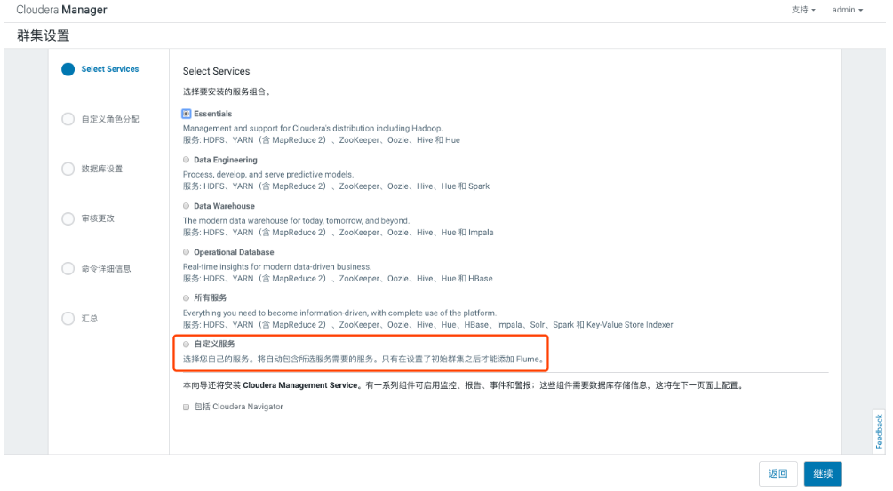Click the Cloudera Manager logo
Screen dimensions: 893x491
[x=61, y=10]
